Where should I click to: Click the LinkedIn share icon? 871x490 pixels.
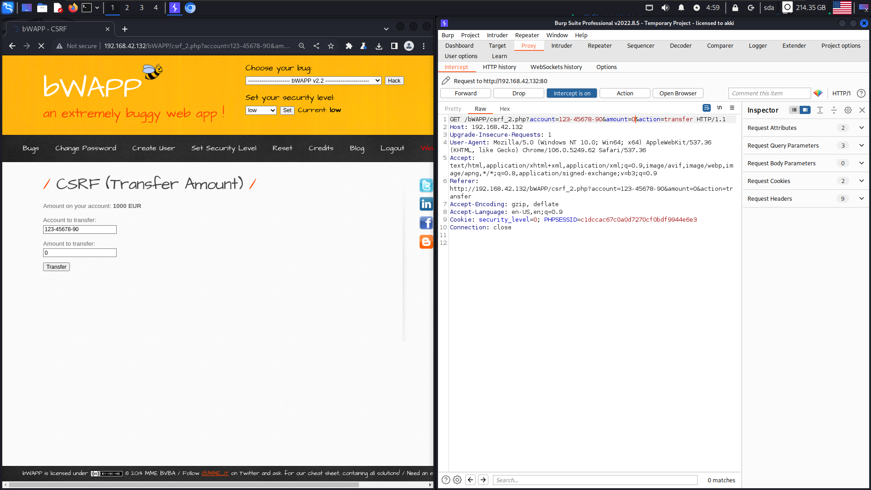point(426,204)
